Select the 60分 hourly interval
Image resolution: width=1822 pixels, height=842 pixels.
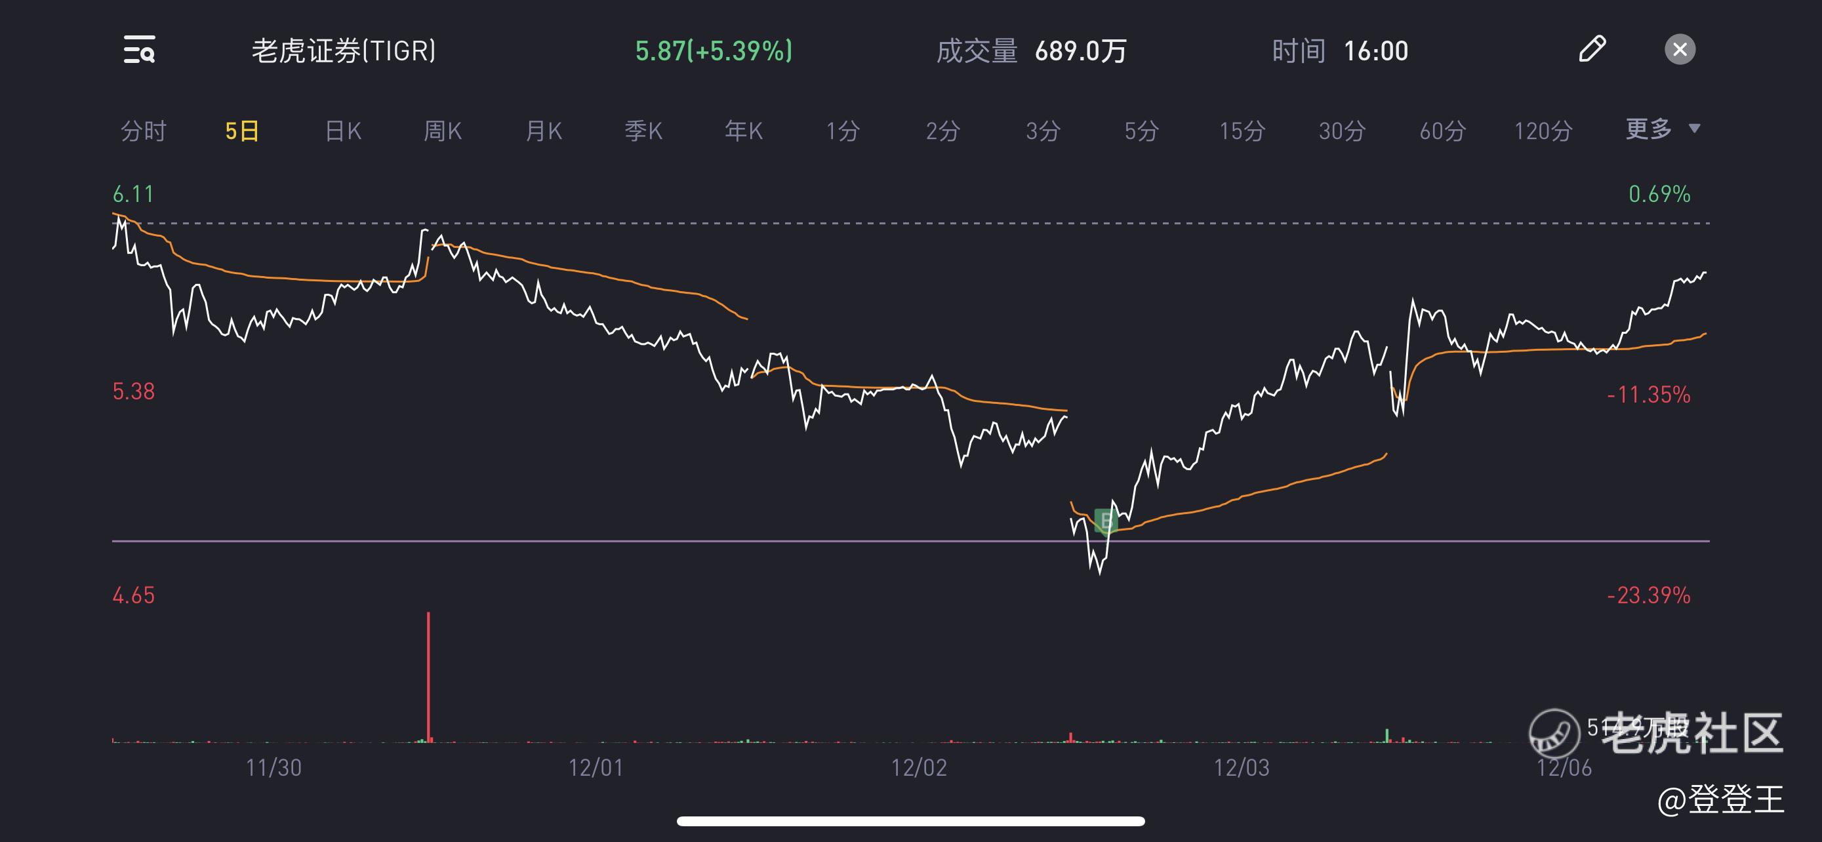tap(1442, 130)
